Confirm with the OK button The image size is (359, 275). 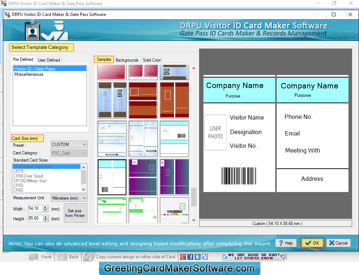tap(312, 243)
